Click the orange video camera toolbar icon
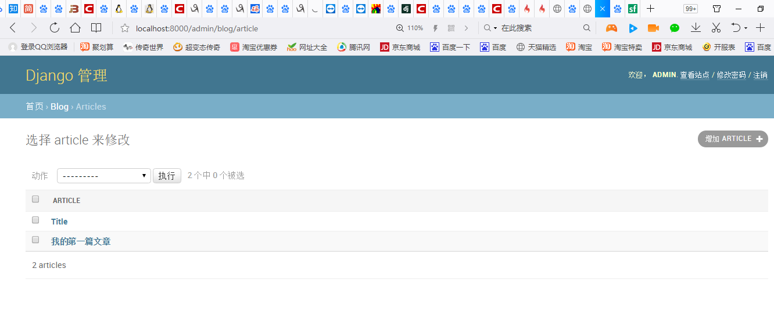 (x=653, y=28)
